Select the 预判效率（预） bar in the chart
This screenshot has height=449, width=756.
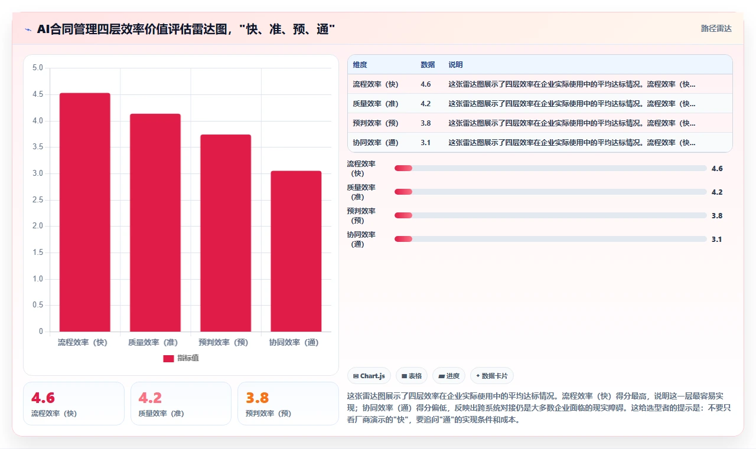tap(226, 233)
